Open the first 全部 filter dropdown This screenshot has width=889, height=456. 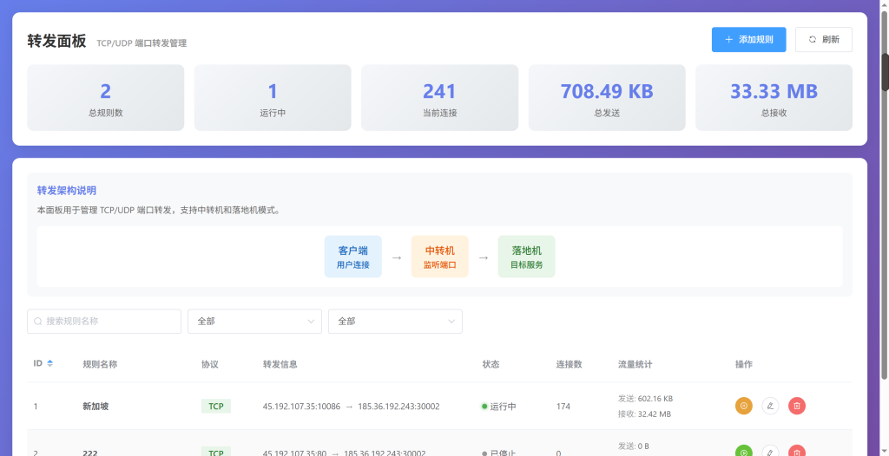pos(254,321)
